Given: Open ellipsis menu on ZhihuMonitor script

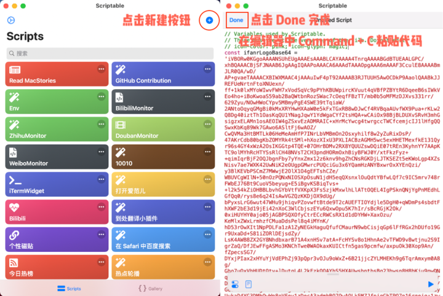Looking at the screenshot, I should (101, 124).
